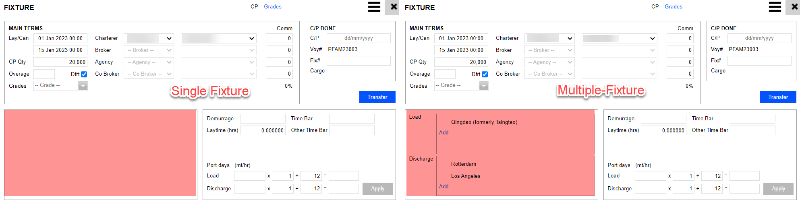Open the hamburger menu in the left Single Fixture panel

click(x=374, y=7)
